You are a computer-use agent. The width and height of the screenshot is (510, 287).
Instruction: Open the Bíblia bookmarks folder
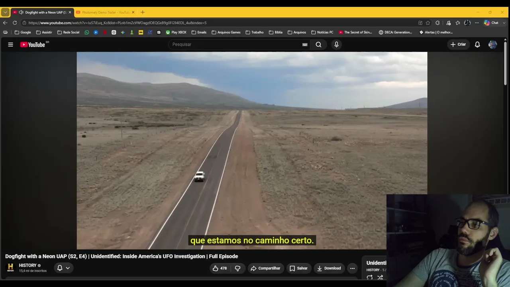tap(276, 32)
